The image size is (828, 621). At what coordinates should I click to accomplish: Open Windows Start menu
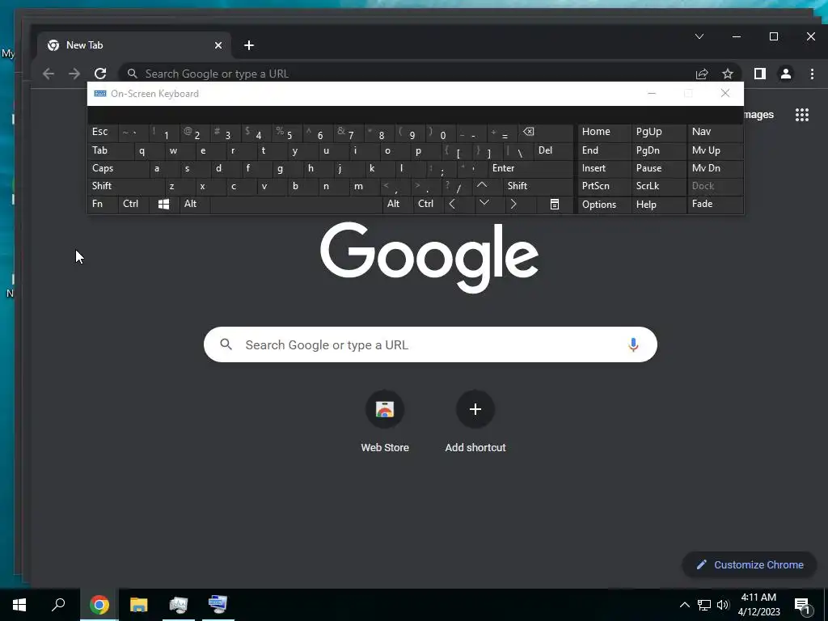coord(19,605)
